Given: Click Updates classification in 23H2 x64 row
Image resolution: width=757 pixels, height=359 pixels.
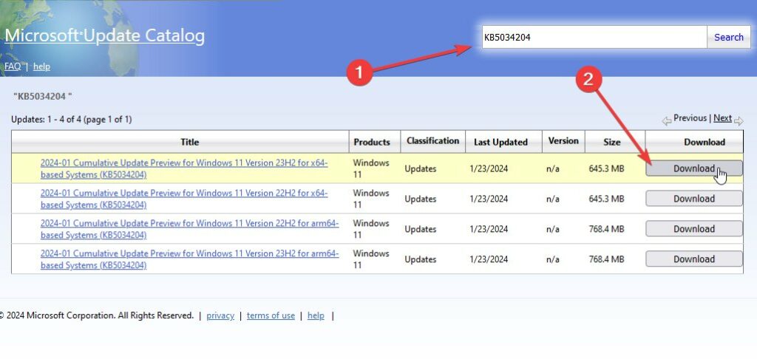Looking at the screenshot, I should (421, 169).
